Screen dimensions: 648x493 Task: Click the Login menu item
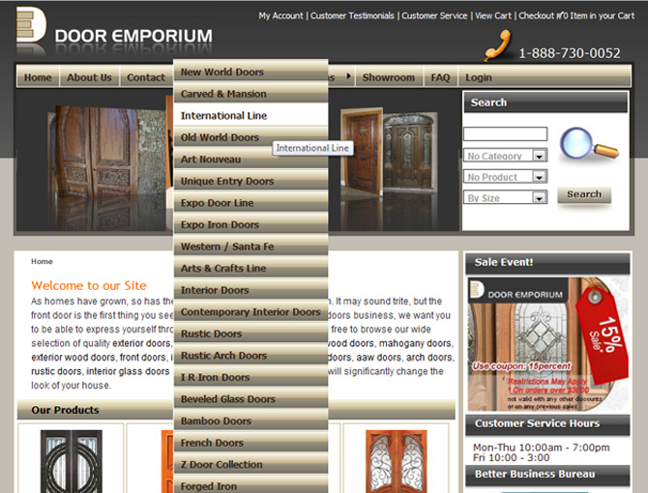click(479, 77)
